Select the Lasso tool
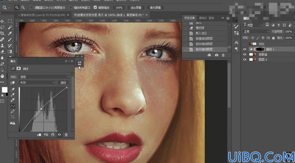This screenshot has height=163, width=295. [2, 28]
